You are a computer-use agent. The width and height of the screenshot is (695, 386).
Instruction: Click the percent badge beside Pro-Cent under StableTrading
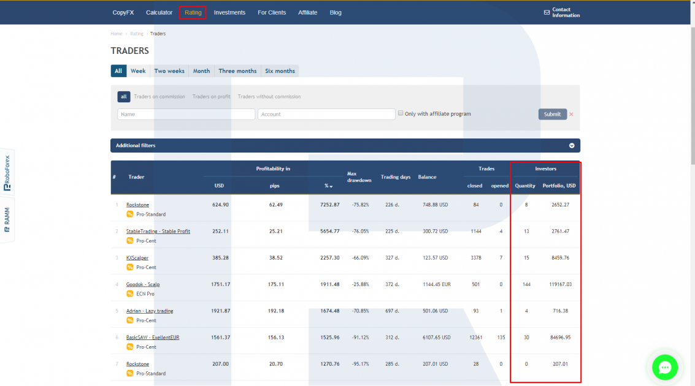click(130, 241)
